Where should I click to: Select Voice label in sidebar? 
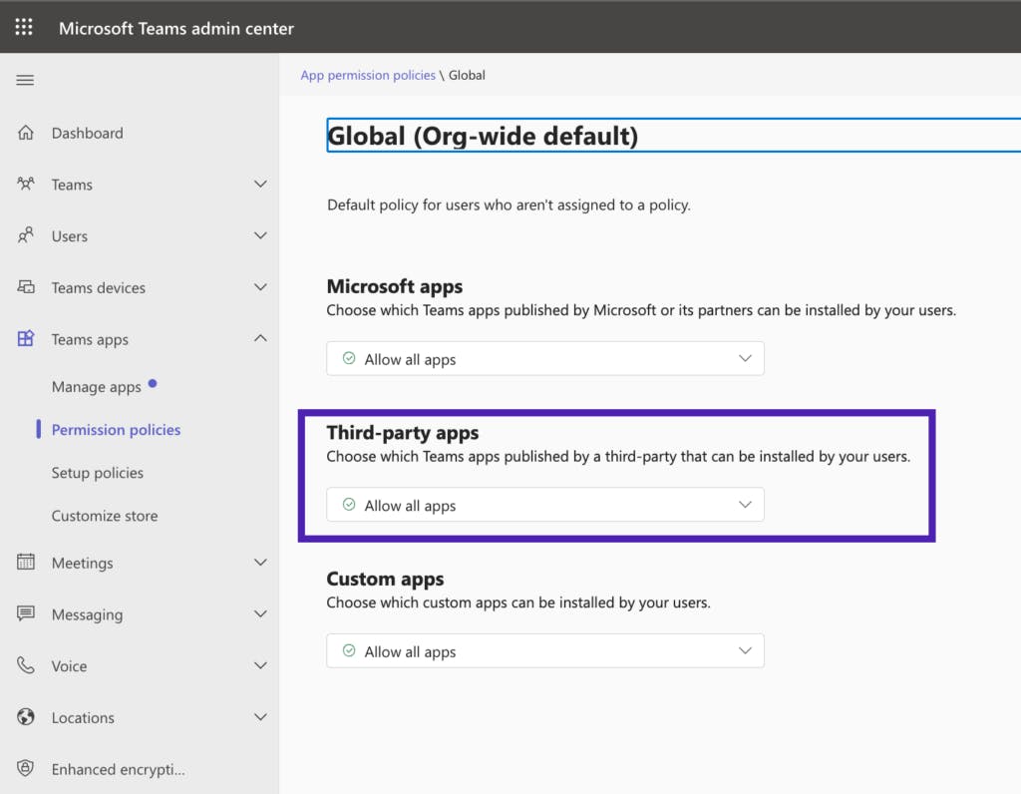coord(69,666)
